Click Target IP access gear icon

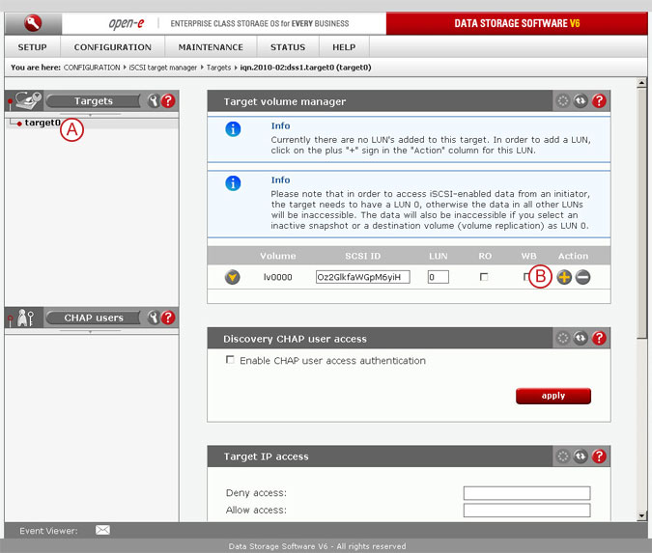(562, 456)
